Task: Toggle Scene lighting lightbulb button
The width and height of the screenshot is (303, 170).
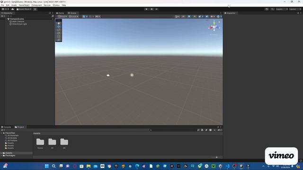Action: pos(189,17)
